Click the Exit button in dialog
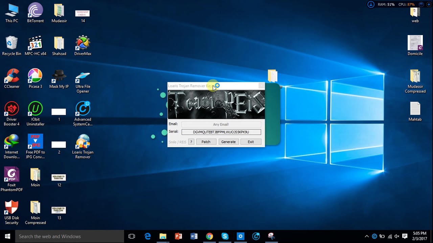The height and width of the screenshot is (243, 433). [x=251, y=142]
